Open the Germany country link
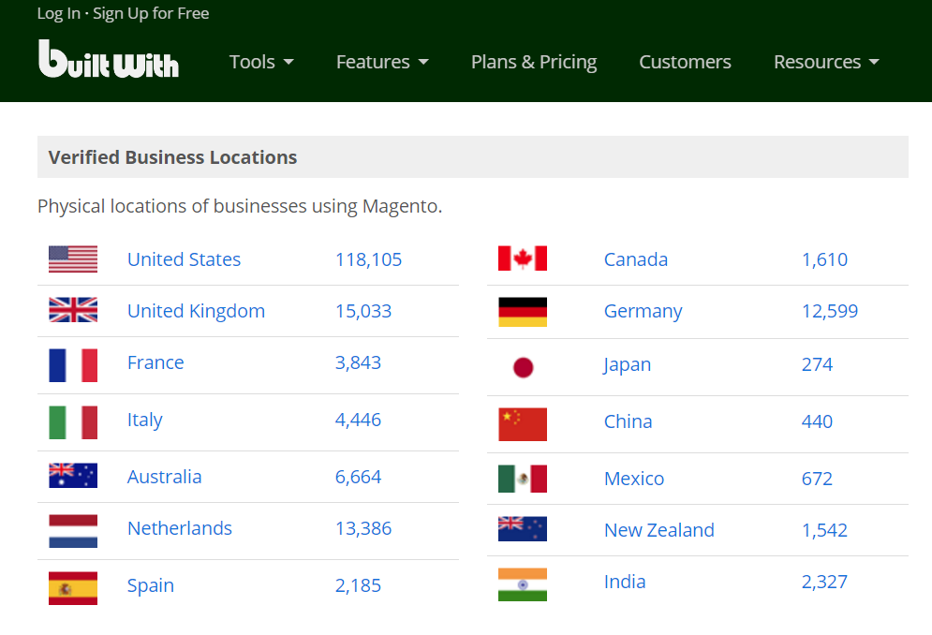Screen dimensions: 932x635 click(643, 311)
